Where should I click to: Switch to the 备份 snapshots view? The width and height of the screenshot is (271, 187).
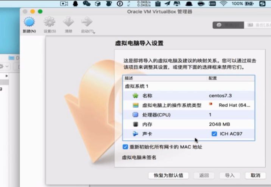[x=257, y=25]
